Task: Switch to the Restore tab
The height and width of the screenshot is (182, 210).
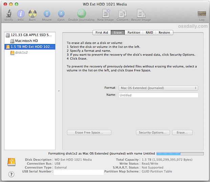Action: point(164,32)
